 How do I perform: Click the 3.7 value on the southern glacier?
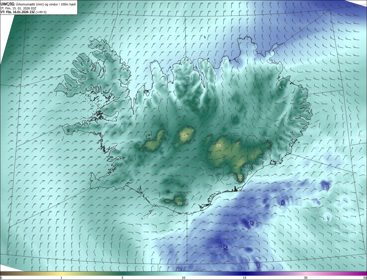pos(179,204)
